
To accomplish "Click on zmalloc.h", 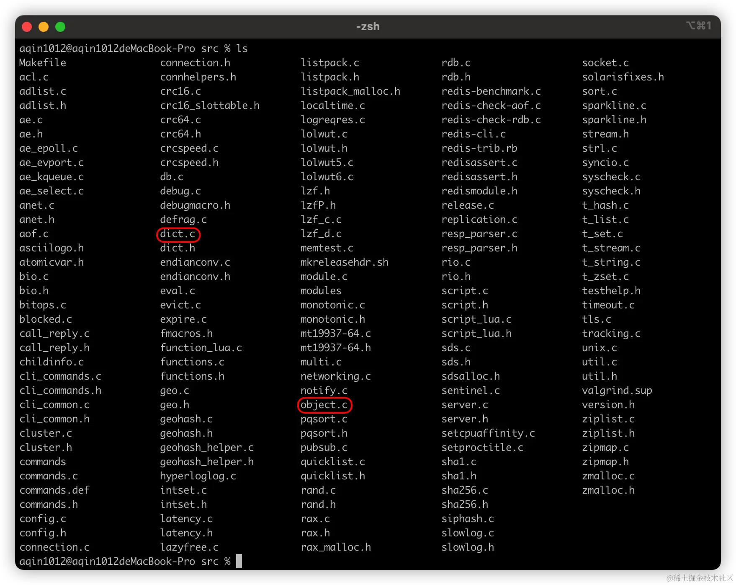I will click(x=608, y=490).
